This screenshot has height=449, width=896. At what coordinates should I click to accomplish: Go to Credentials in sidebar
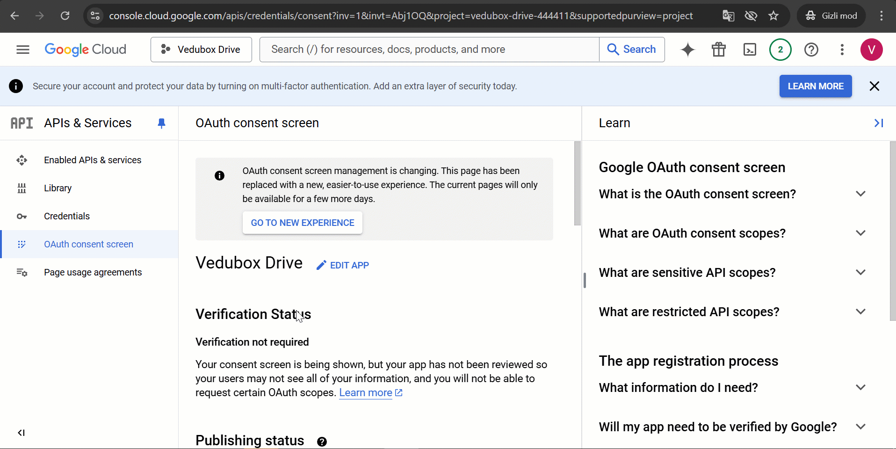pos(67,216)
